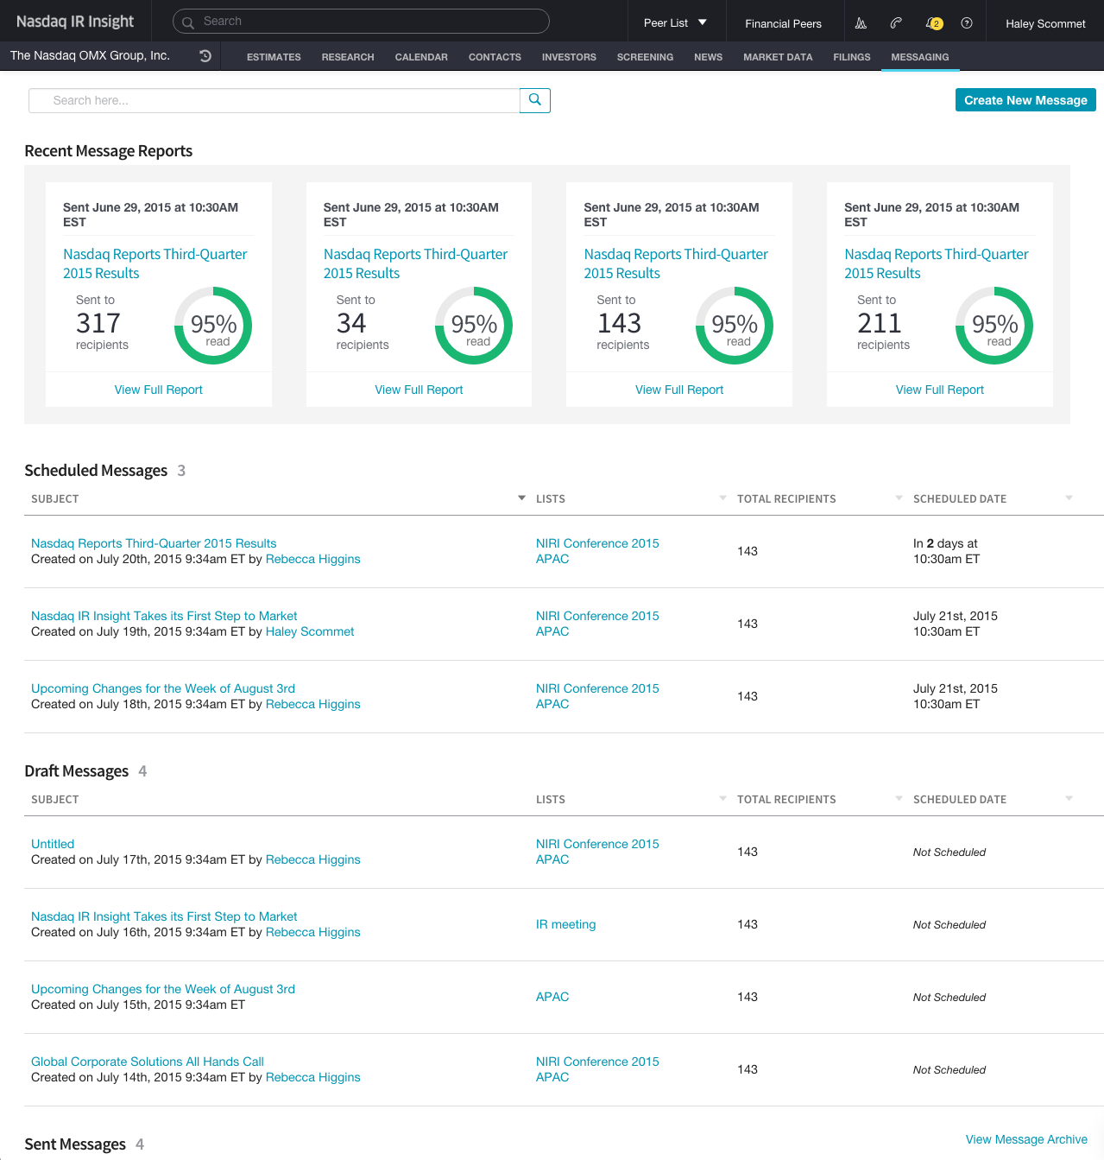Click 'Not Scheduled' in Untitled draft row

click(949, 852)
